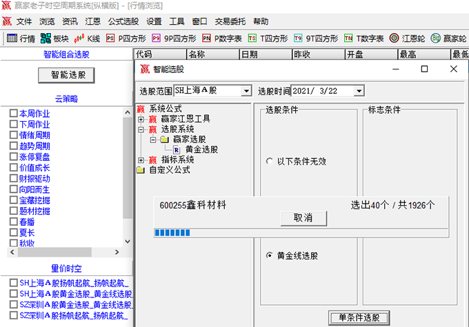
Task: Select the 黄金线选股 radio button
Action: (x=269, y=255)
